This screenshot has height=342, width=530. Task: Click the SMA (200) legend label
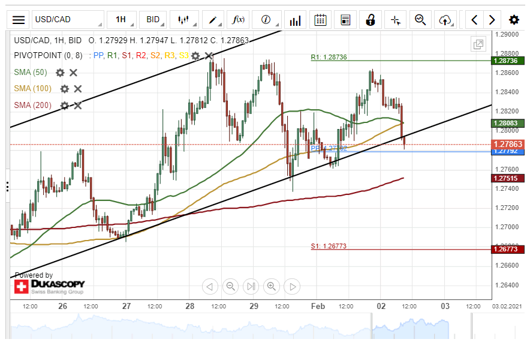point(32,106)
